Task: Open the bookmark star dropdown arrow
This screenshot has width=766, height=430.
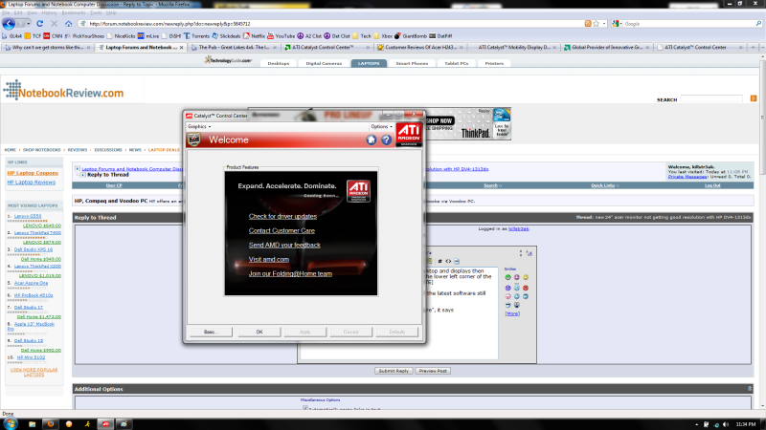Action: point(604,23)
